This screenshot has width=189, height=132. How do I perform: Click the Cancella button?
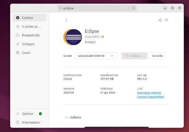(157, 56)
